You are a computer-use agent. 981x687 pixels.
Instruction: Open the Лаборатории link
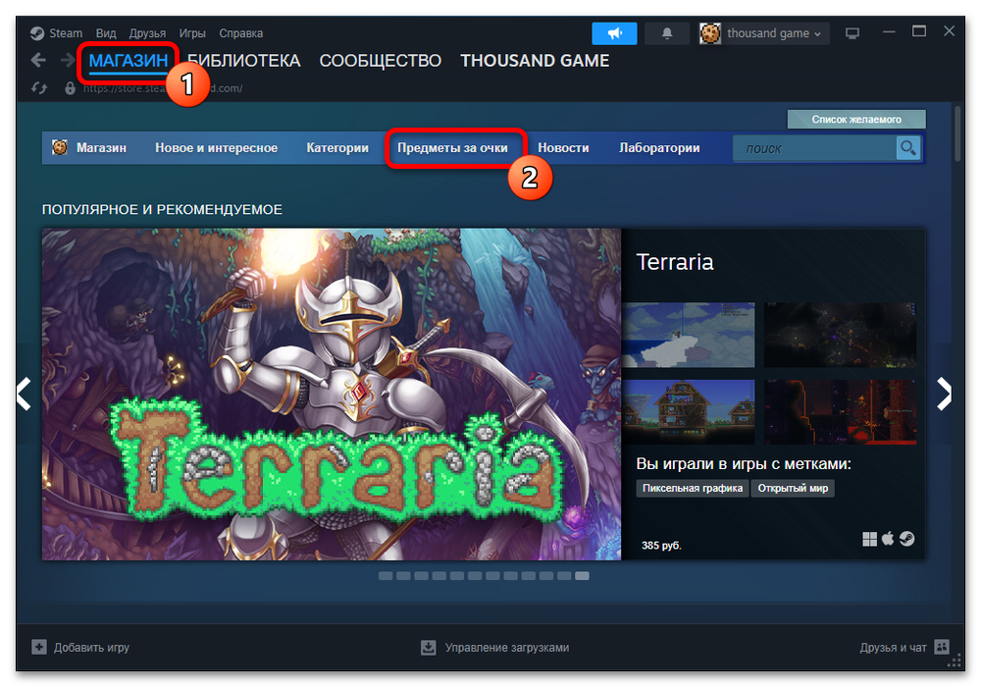[x=659, y=147]
